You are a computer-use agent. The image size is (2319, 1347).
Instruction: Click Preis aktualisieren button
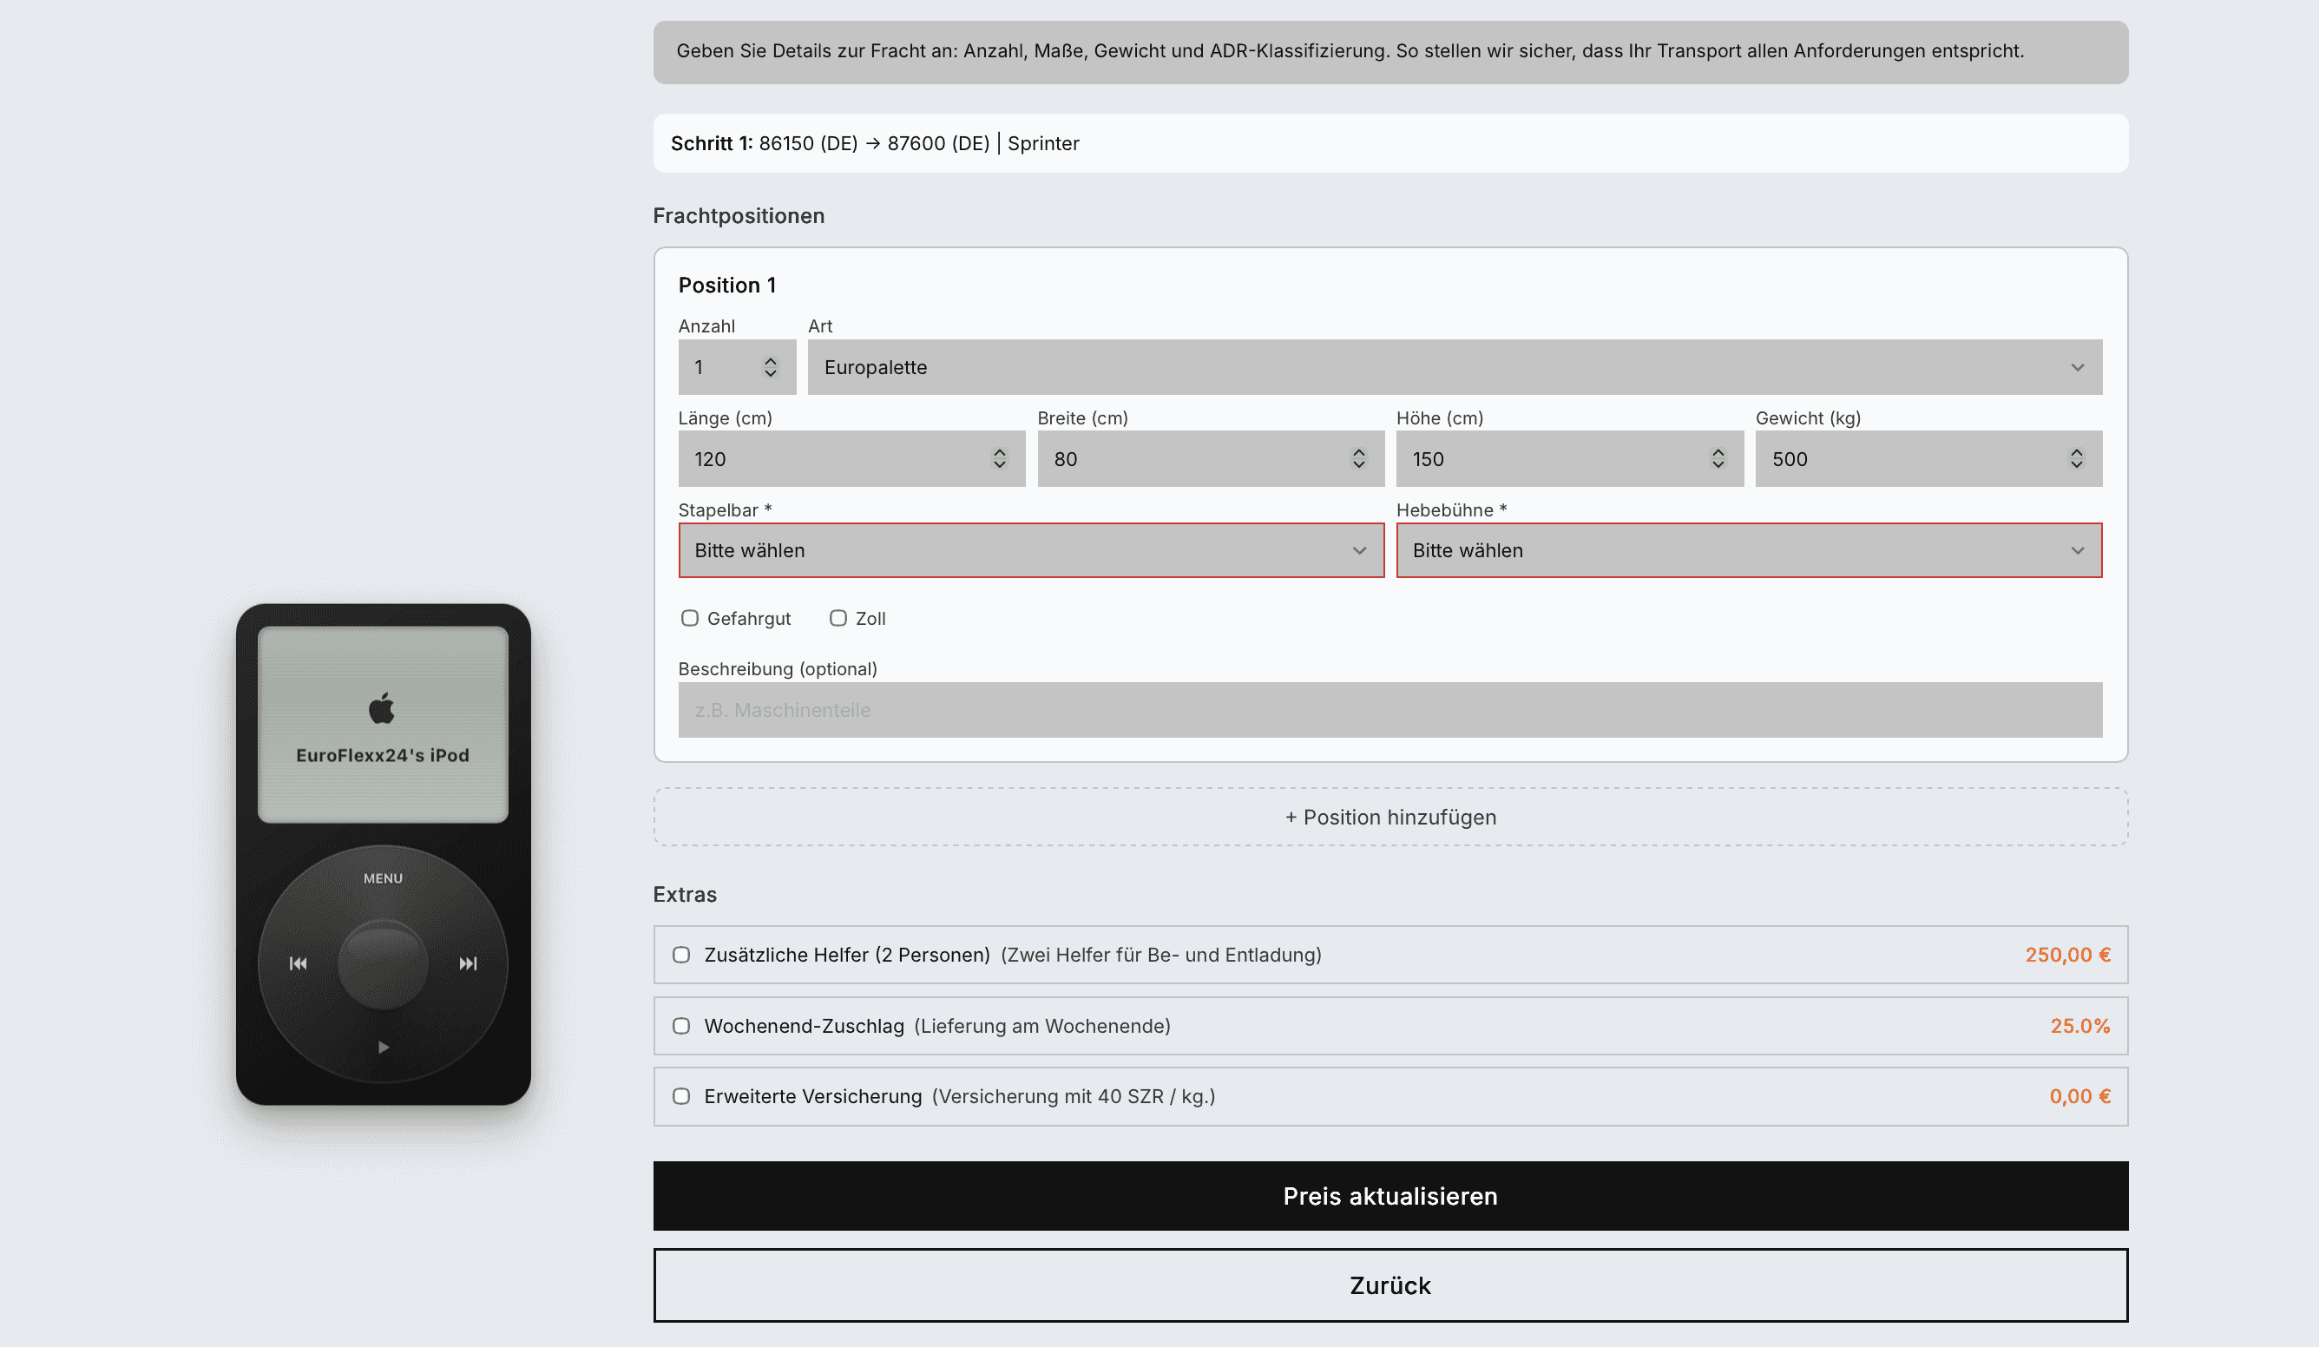[1390, 1196]
